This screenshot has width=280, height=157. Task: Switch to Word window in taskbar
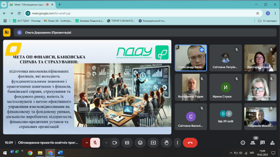pos(61,153)
